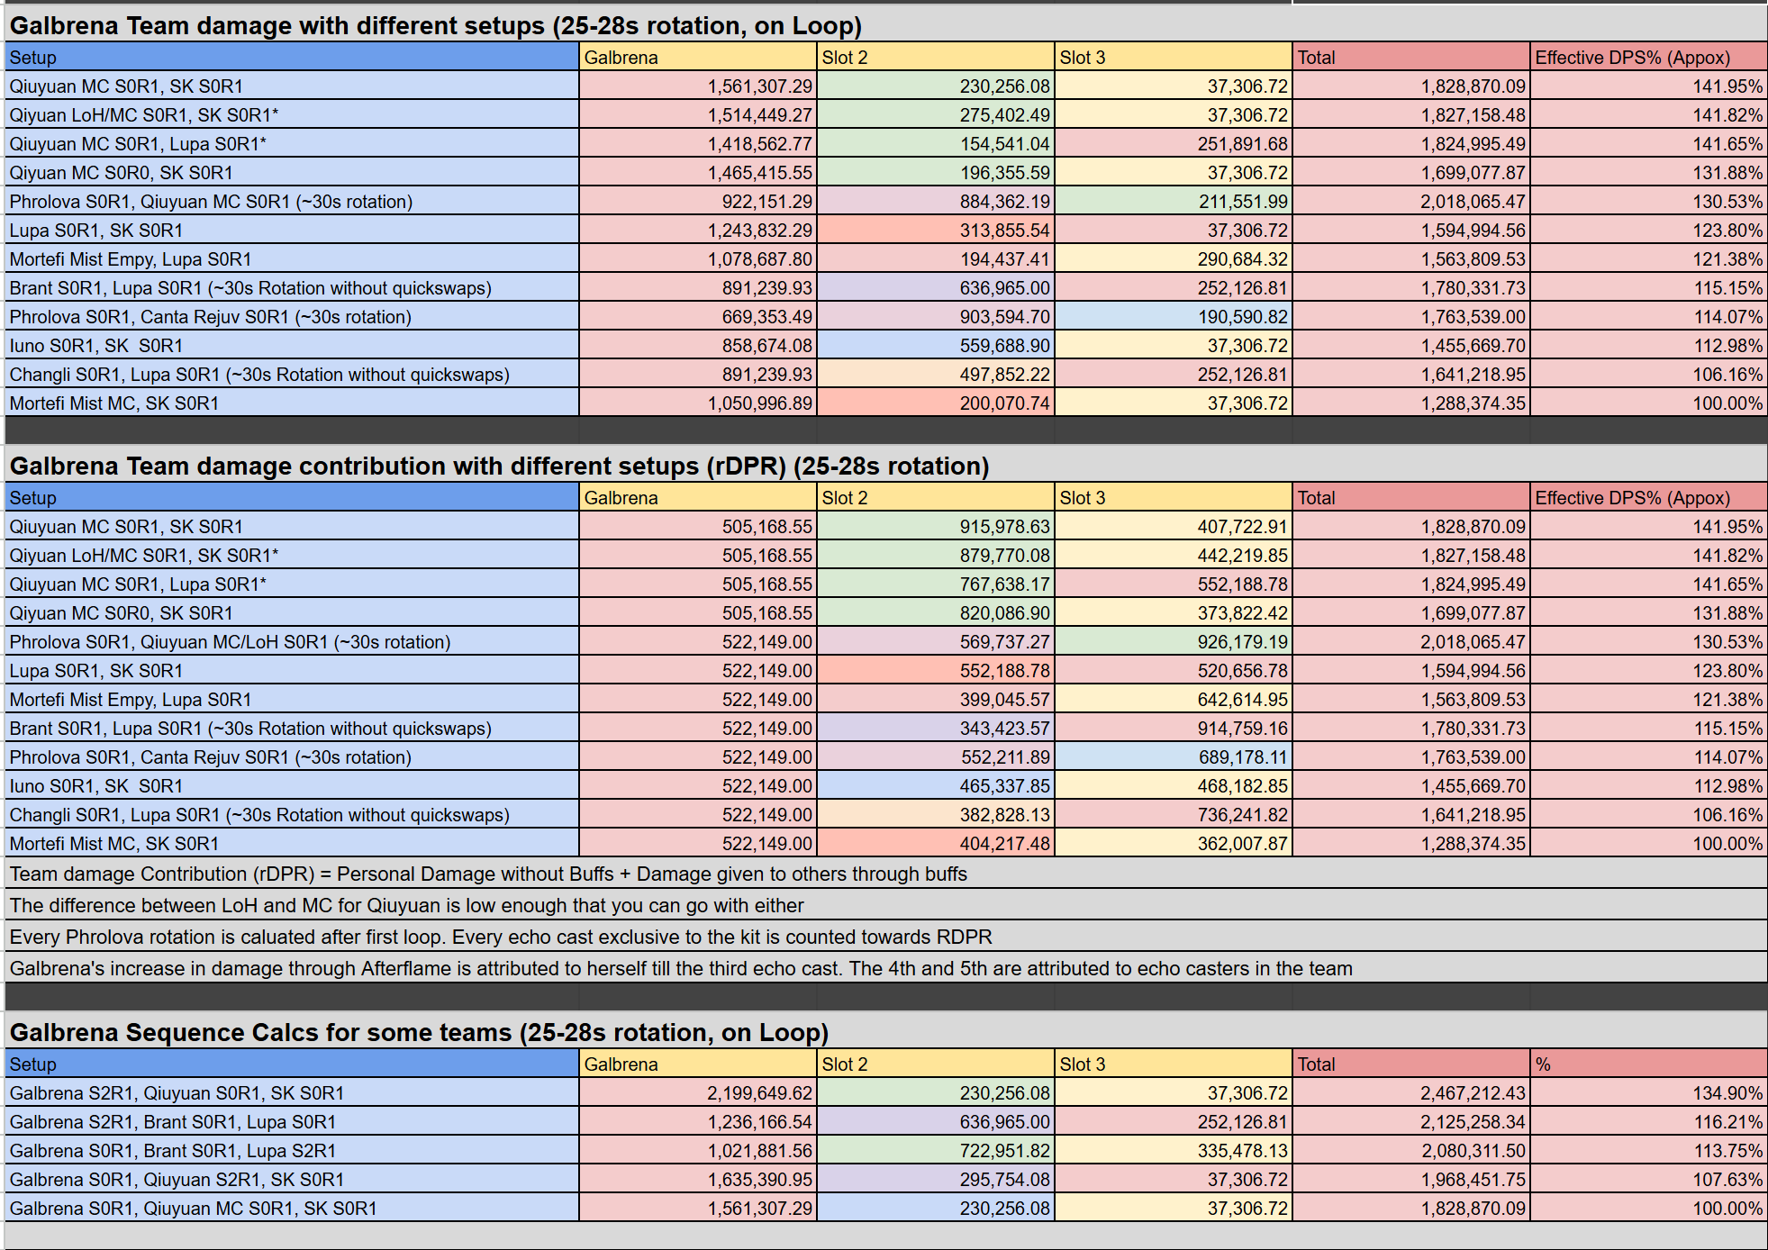The image size is (1768, 1250).
Task: Click the note about LoH and MC difference
Action: tap(406, 905)
